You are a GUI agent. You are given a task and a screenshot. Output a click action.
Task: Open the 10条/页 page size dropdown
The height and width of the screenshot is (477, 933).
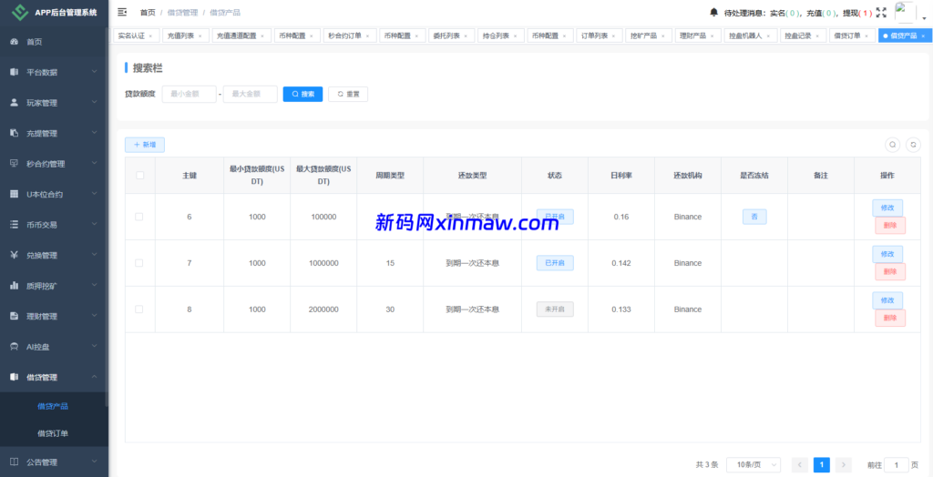point(754,464)
